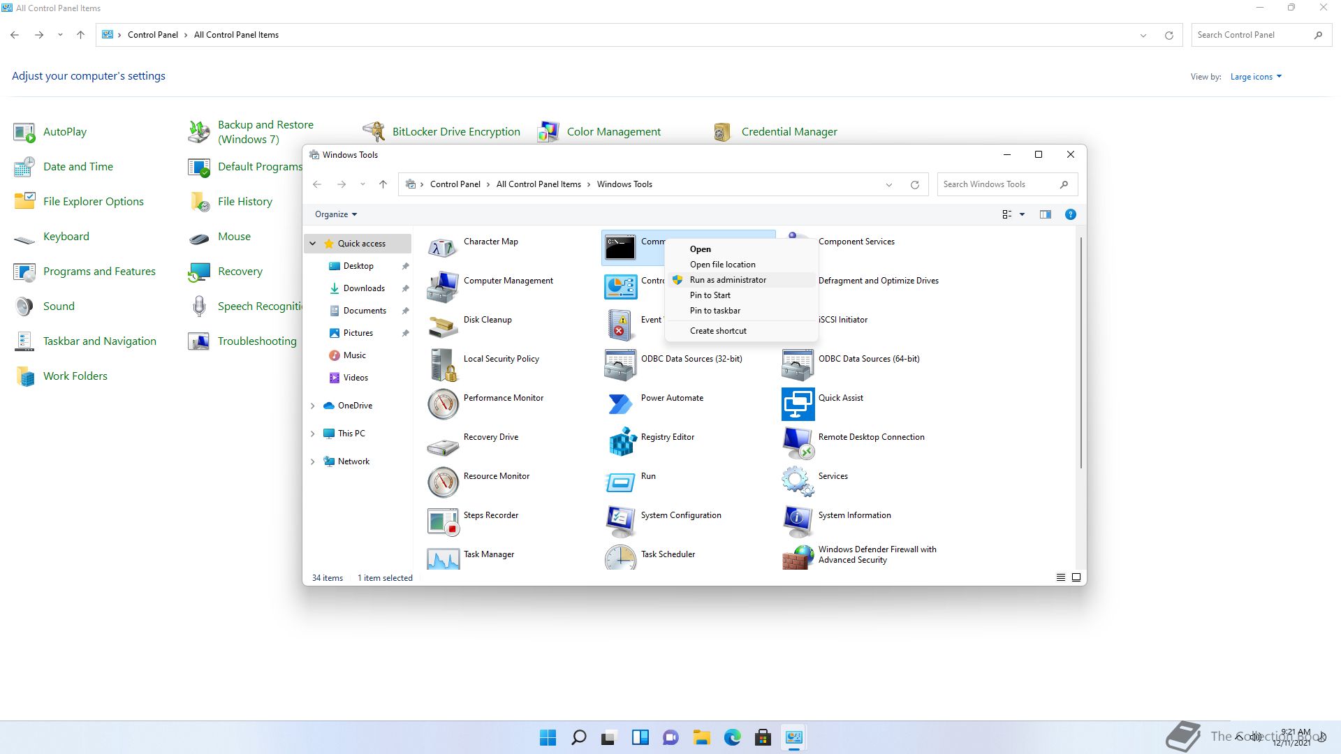Click the Search Control Panel field
Viewport: 1341px width, 754px height.
pyautogui.click(x=1261, y=35)
